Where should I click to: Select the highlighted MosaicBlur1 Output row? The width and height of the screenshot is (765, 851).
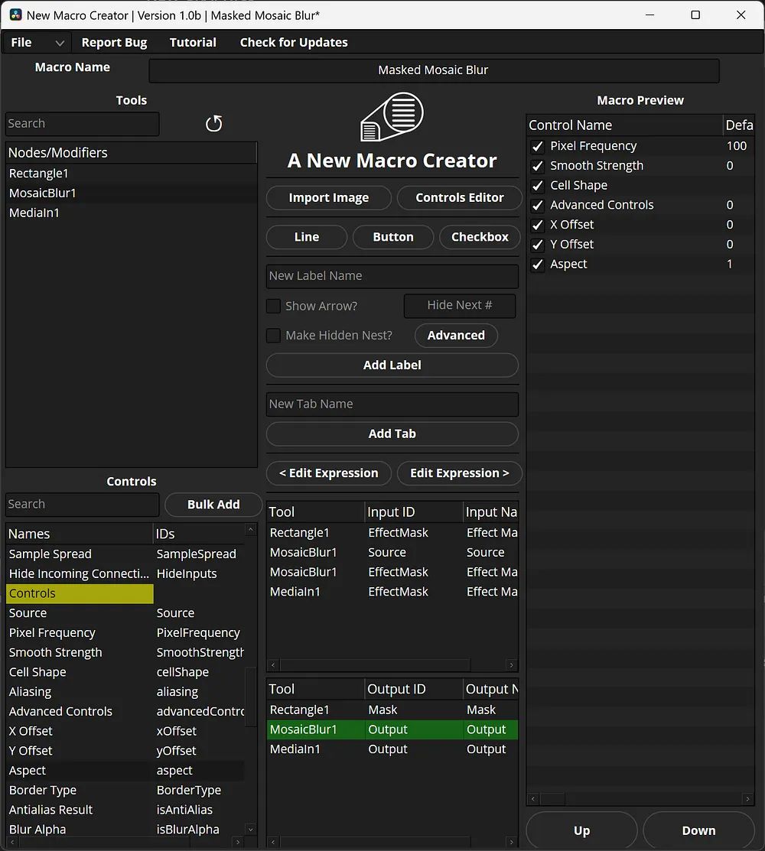tap(392, 729)
